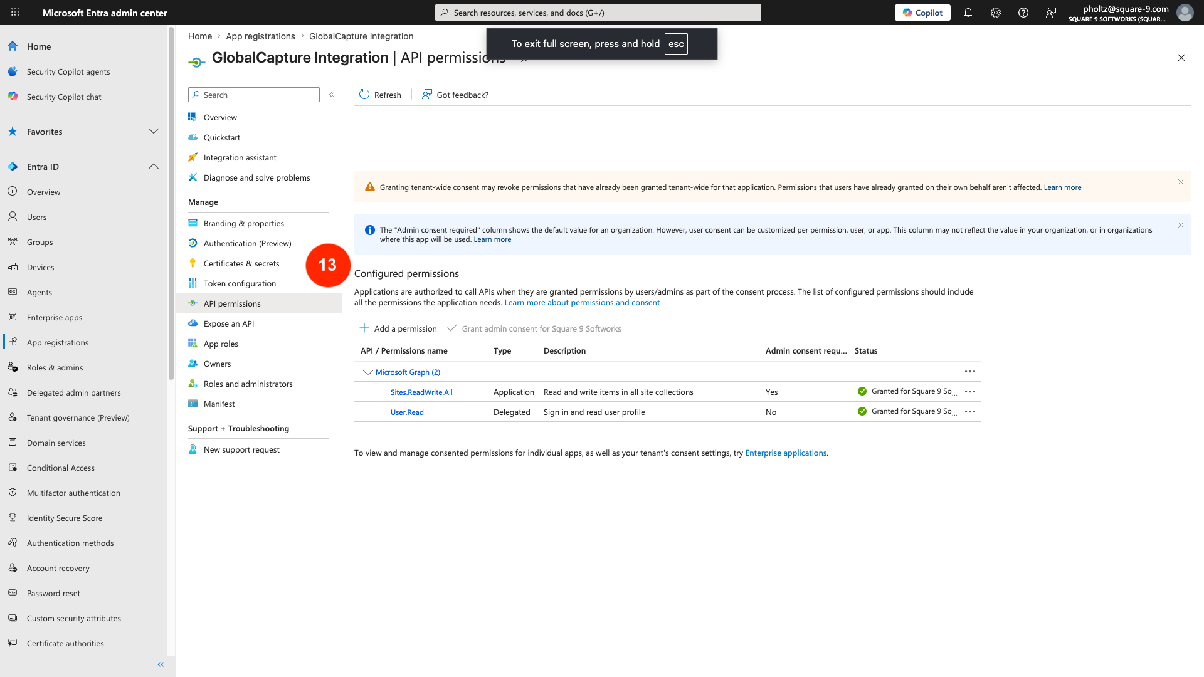Open the Sites.ReadWrite.All permission link
Image resolution: width=1204 pixels, height=677 pixels.
click(x=421, y=392)
